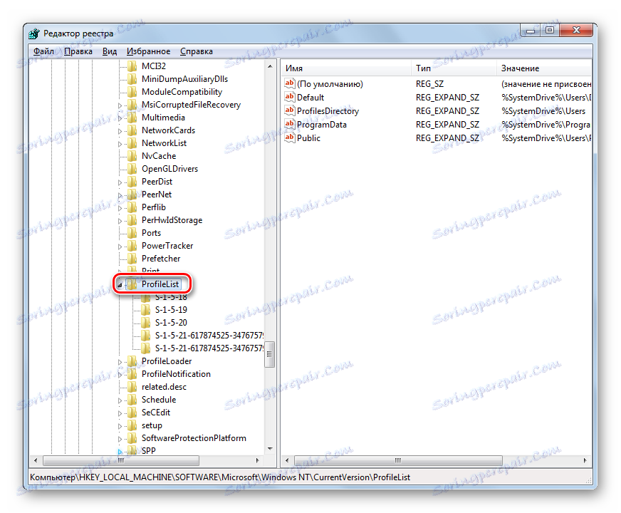Open the Правка menu
The height and width of the screenshot is (513, 621).
click(x=78, y=51)
